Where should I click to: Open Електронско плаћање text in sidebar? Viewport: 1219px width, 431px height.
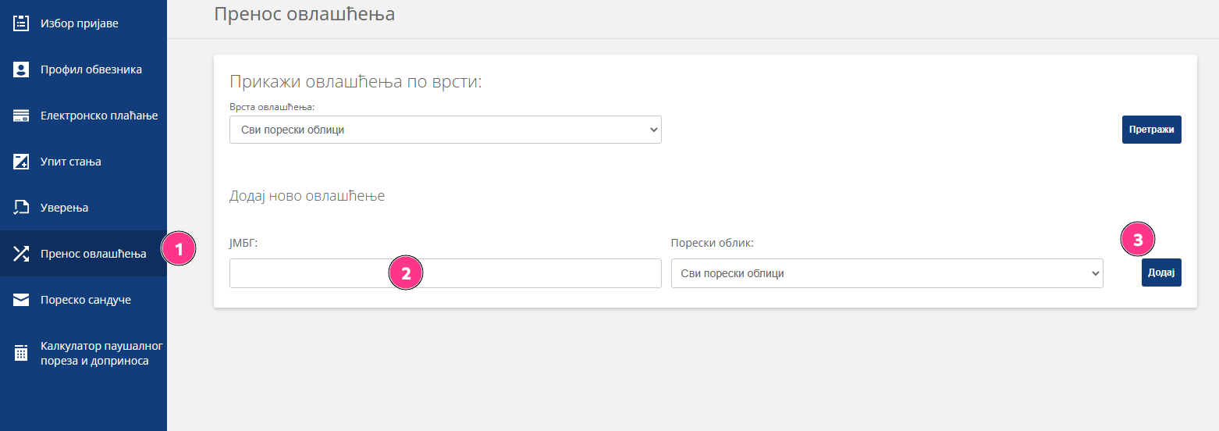click(99, 116)
